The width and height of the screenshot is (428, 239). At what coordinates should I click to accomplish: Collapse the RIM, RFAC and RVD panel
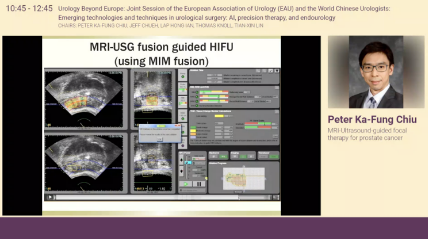[277, 87]
